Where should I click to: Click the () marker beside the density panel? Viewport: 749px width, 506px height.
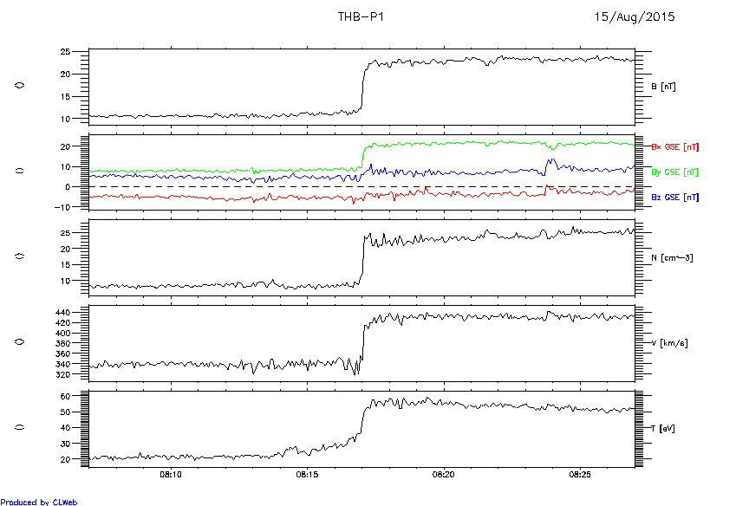(x=20, y=256)
